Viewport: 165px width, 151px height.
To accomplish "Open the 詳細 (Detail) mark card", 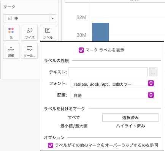I will coord(11,51).
